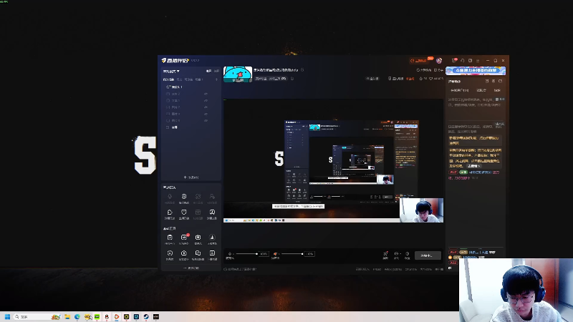The image size is (573, 322).
Task: Toggle the eye icon of the second source row
Action: pos(206,94)
